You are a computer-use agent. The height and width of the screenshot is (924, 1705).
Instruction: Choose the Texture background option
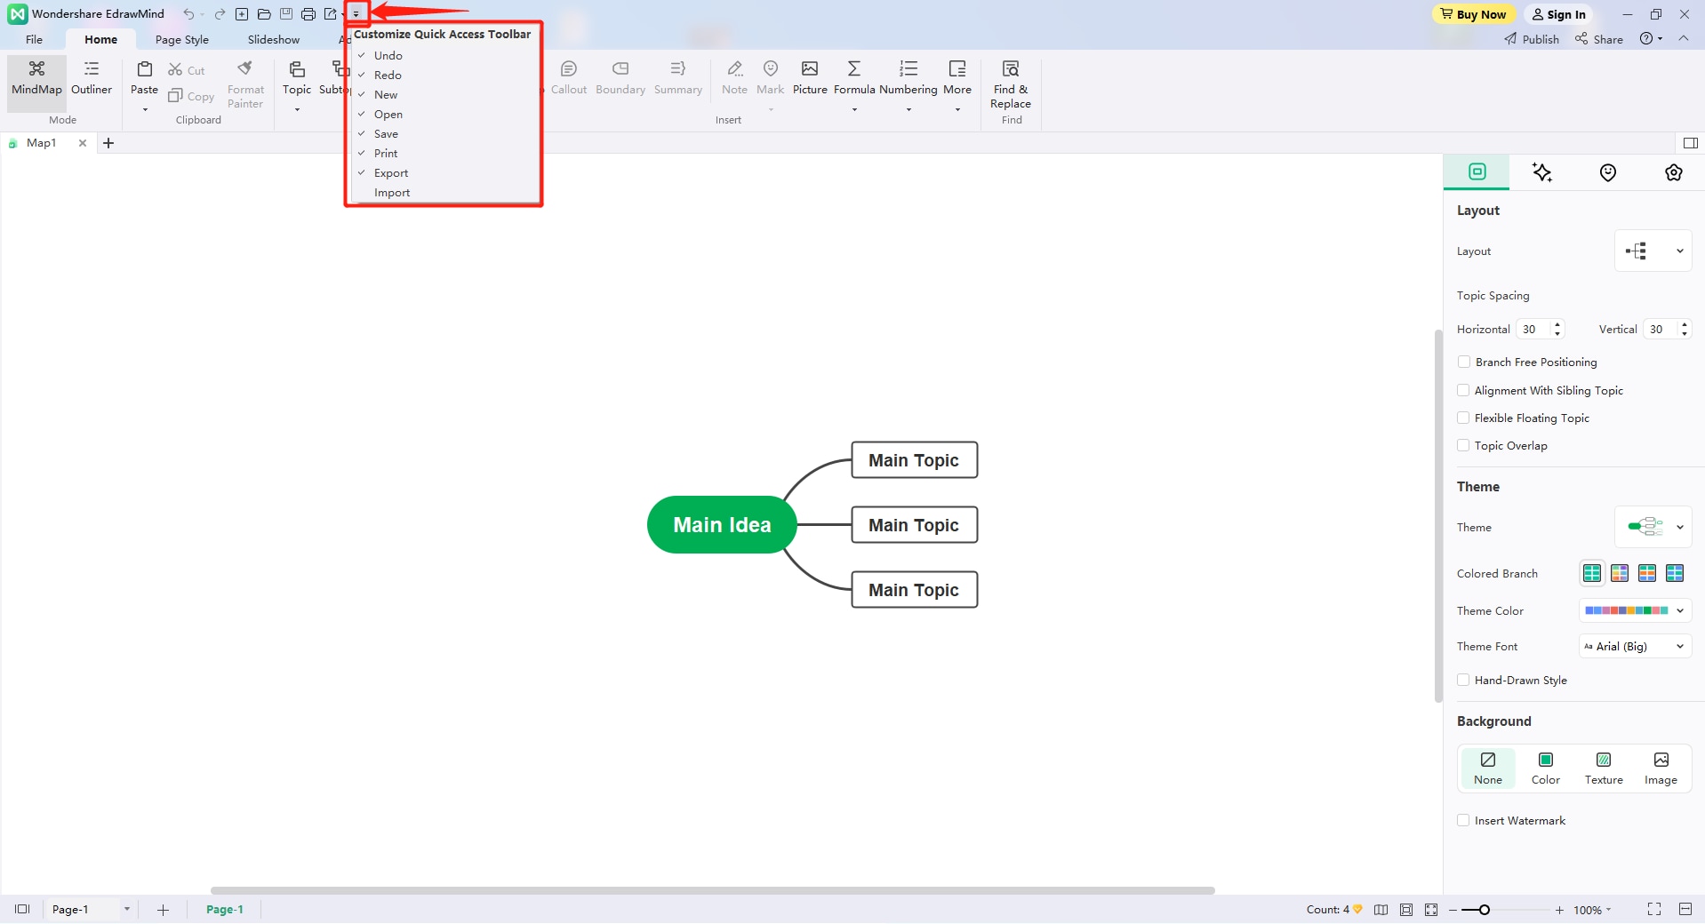coord(1604,769)
